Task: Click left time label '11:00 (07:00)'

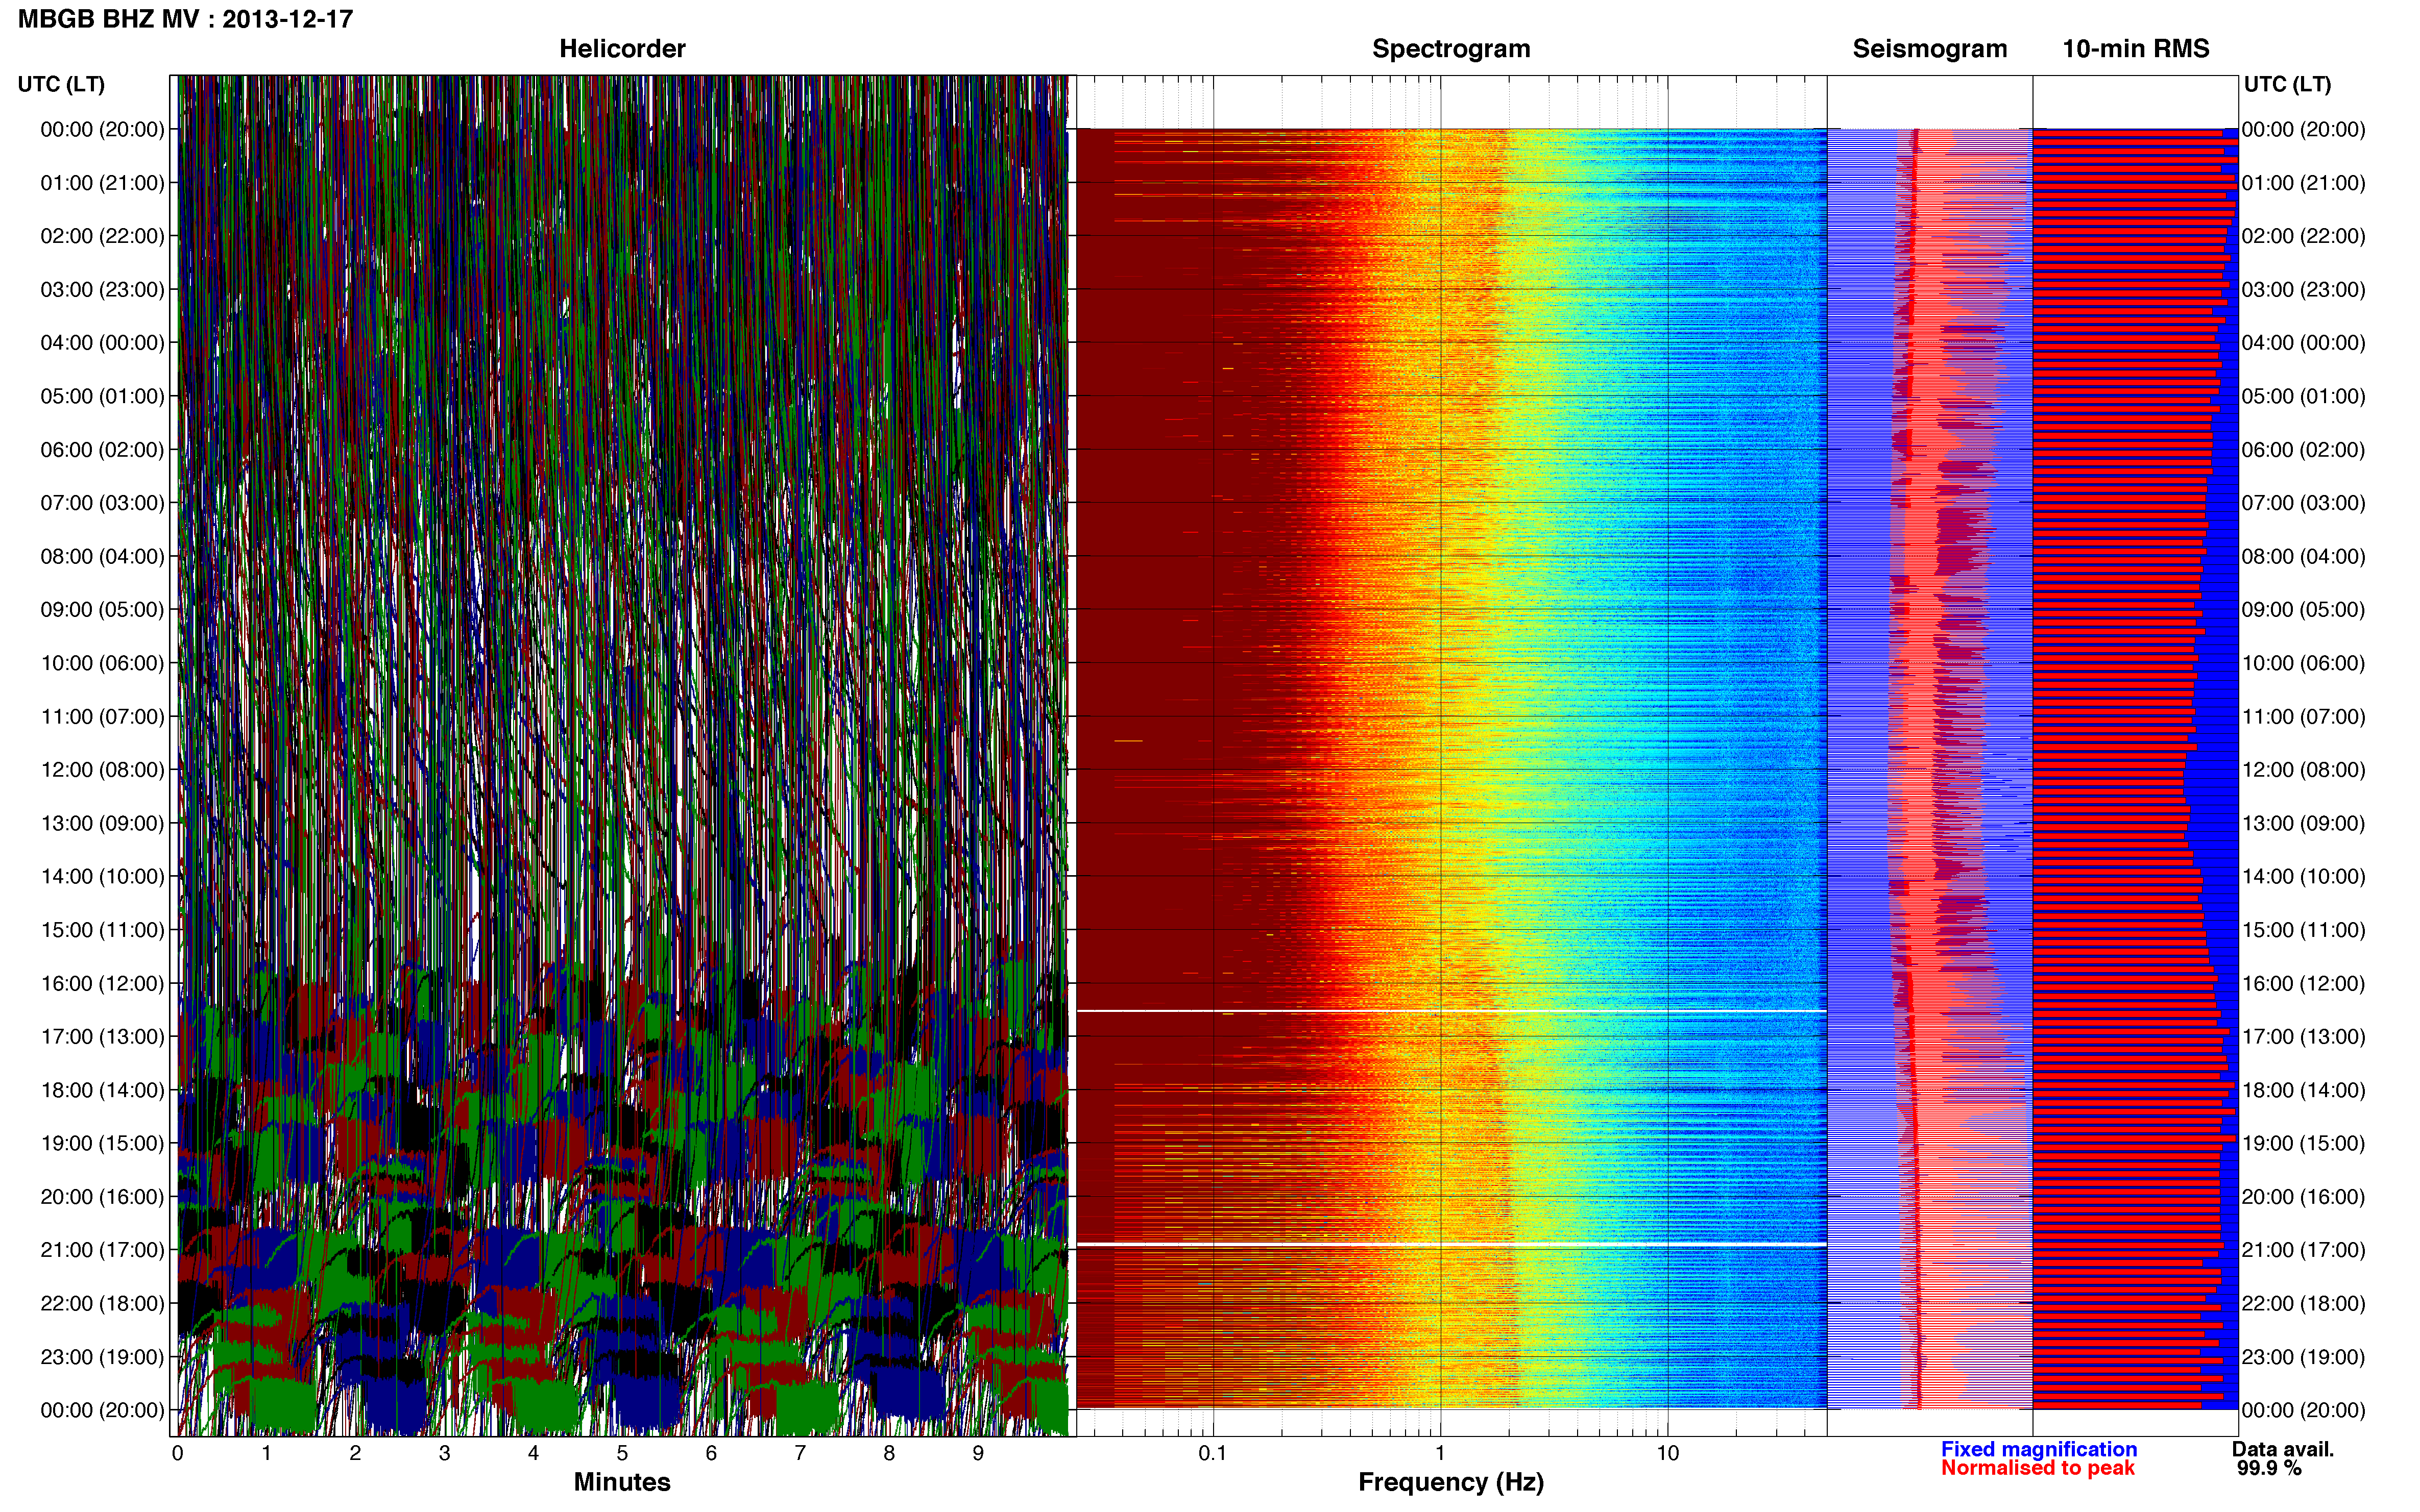Action: tap(102, 717)
